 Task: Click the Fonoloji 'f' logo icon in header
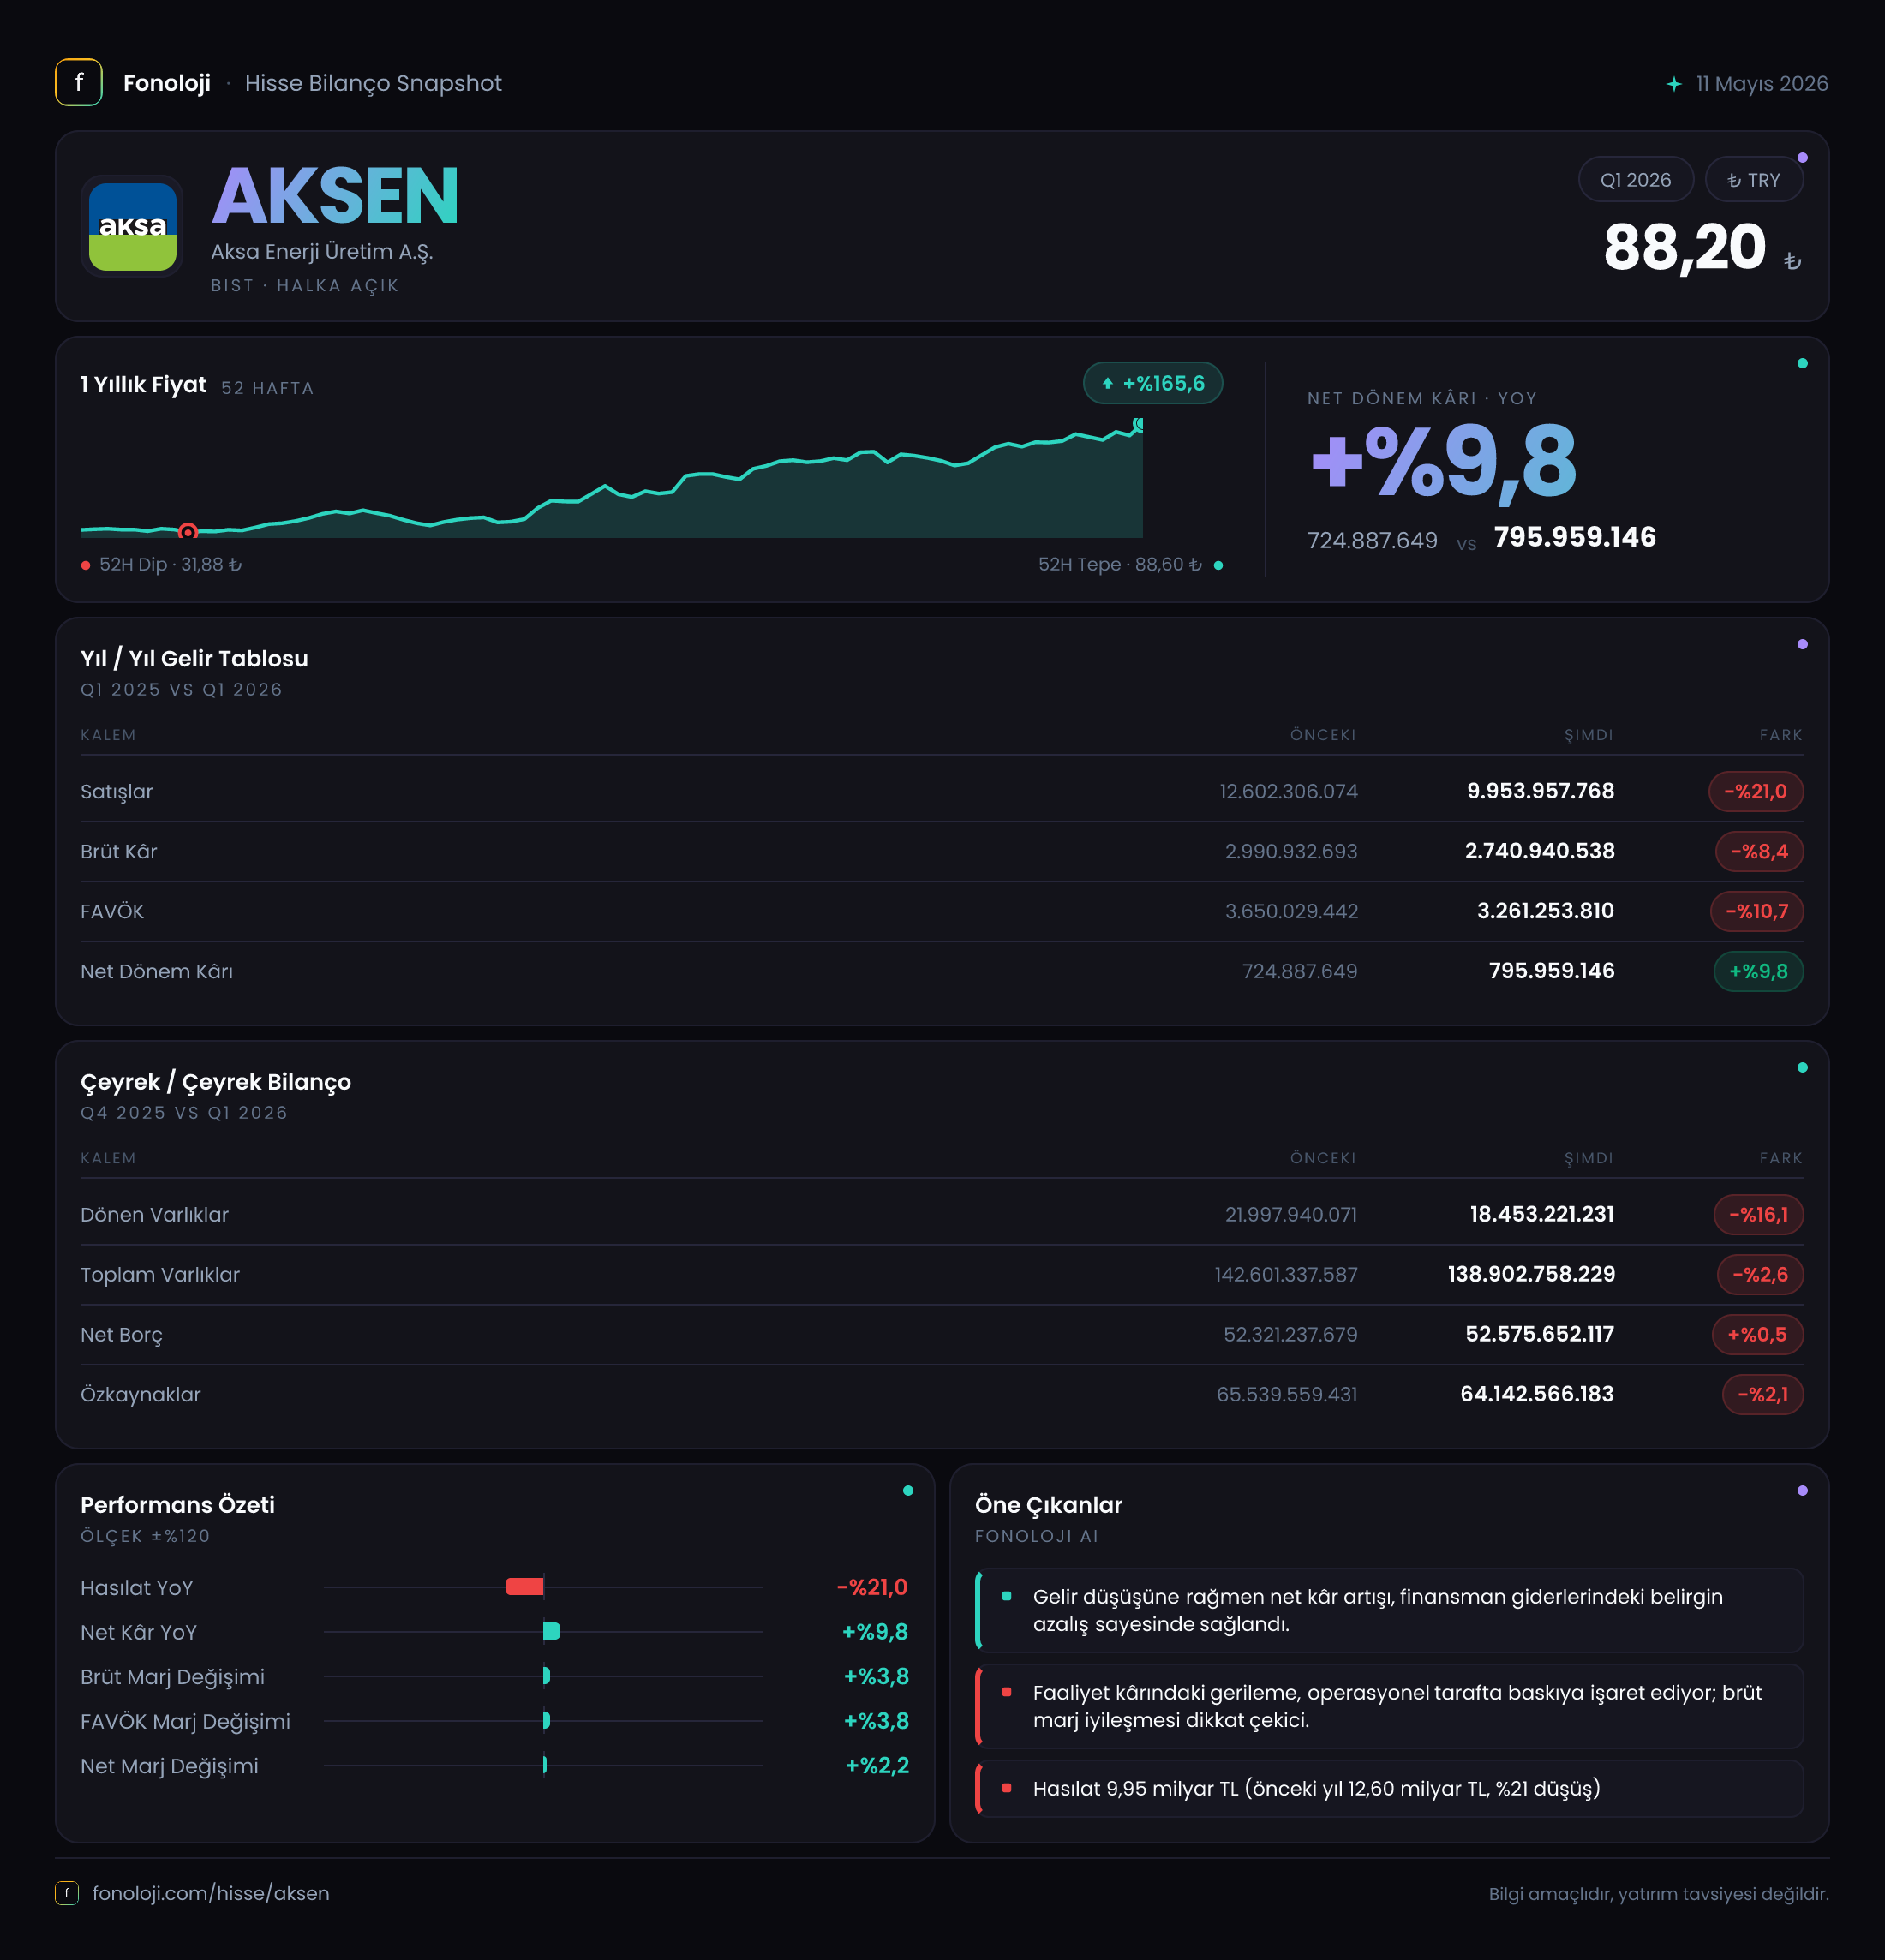click(x=78, y=82)
